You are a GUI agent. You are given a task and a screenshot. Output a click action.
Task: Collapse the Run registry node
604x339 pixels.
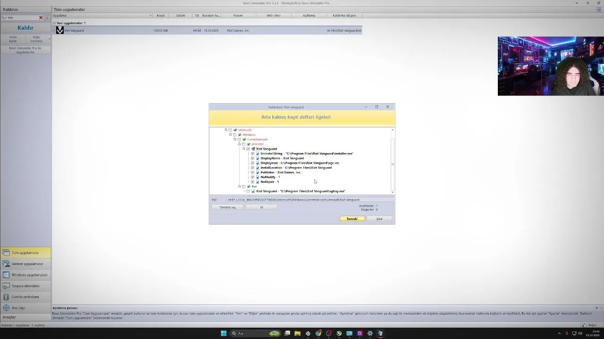click(x=239, y=186)
